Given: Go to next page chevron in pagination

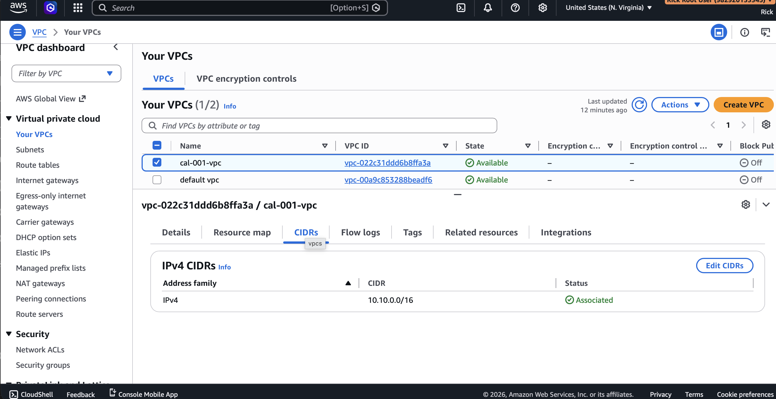Looking at the screenshot, I should 743,125.
